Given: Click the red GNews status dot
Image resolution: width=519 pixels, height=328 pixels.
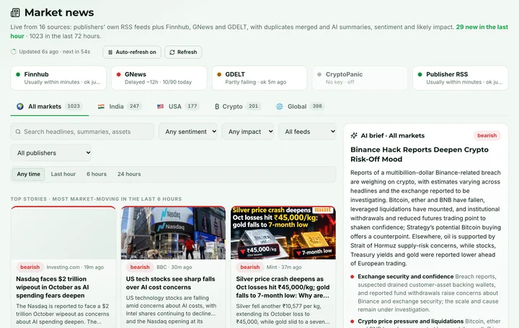Looking at the screenshot, I should [118, 74].
